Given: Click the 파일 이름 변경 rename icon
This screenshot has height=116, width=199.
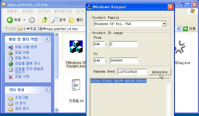Looking at the screenshot, I should tap(11, 47).
